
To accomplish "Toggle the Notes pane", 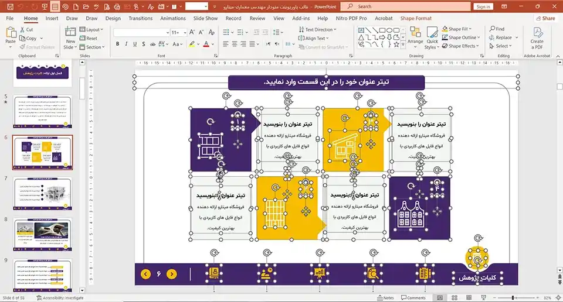I will [x=385, y=297].
